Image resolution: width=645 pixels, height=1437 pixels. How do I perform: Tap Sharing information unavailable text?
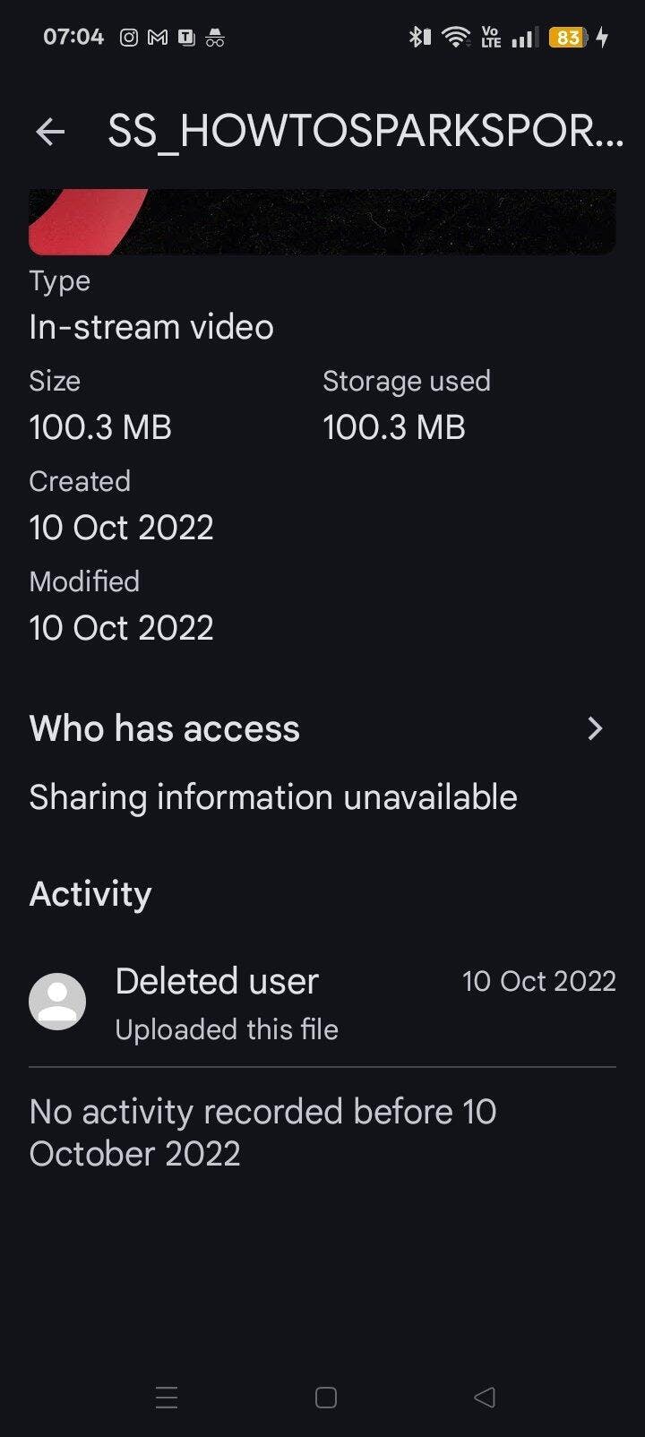pos(273,797)
